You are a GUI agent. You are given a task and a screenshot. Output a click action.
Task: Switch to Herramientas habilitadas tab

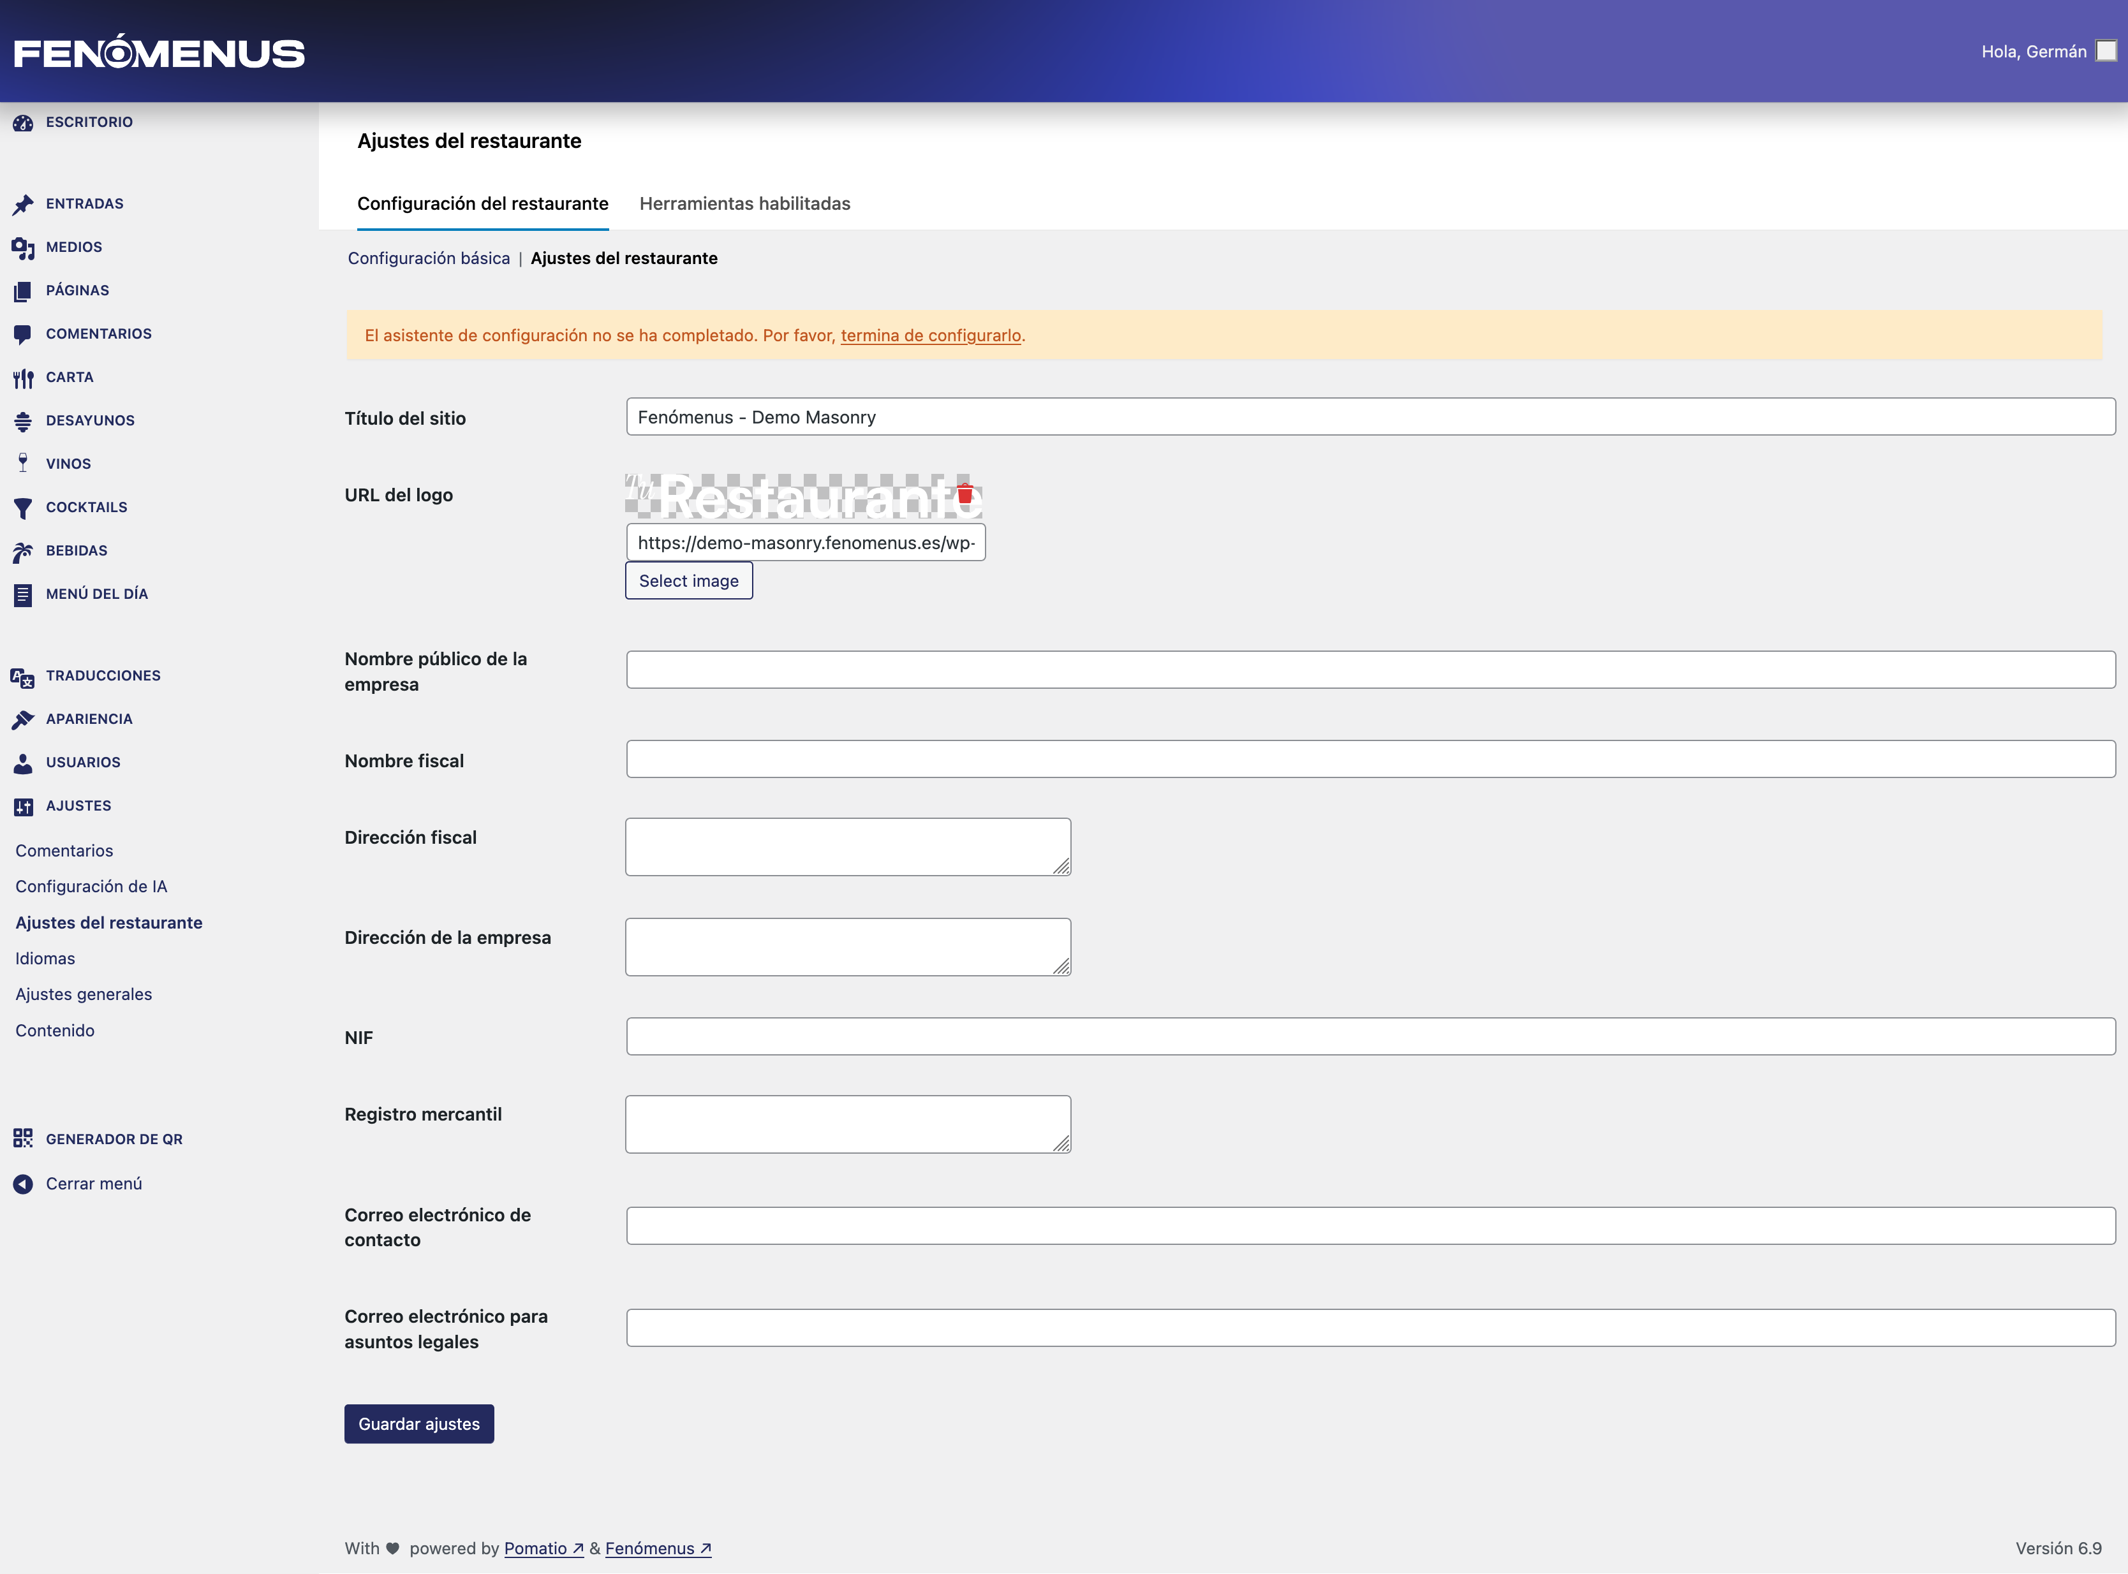[x=744, y=204]
